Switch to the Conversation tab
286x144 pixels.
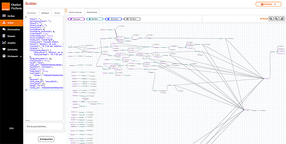(x=31, y=13)
